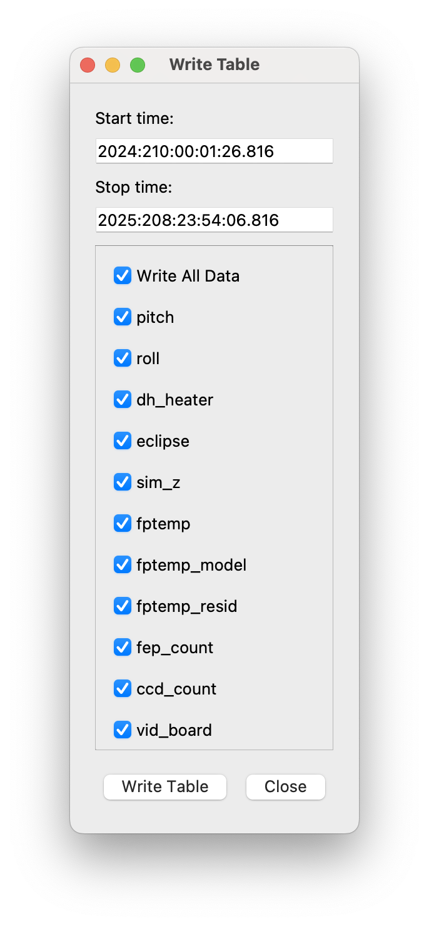Viewport: 429px width, 926px height.
Task: Toggle the Write All Data checkbox
Action: [123, 276]
